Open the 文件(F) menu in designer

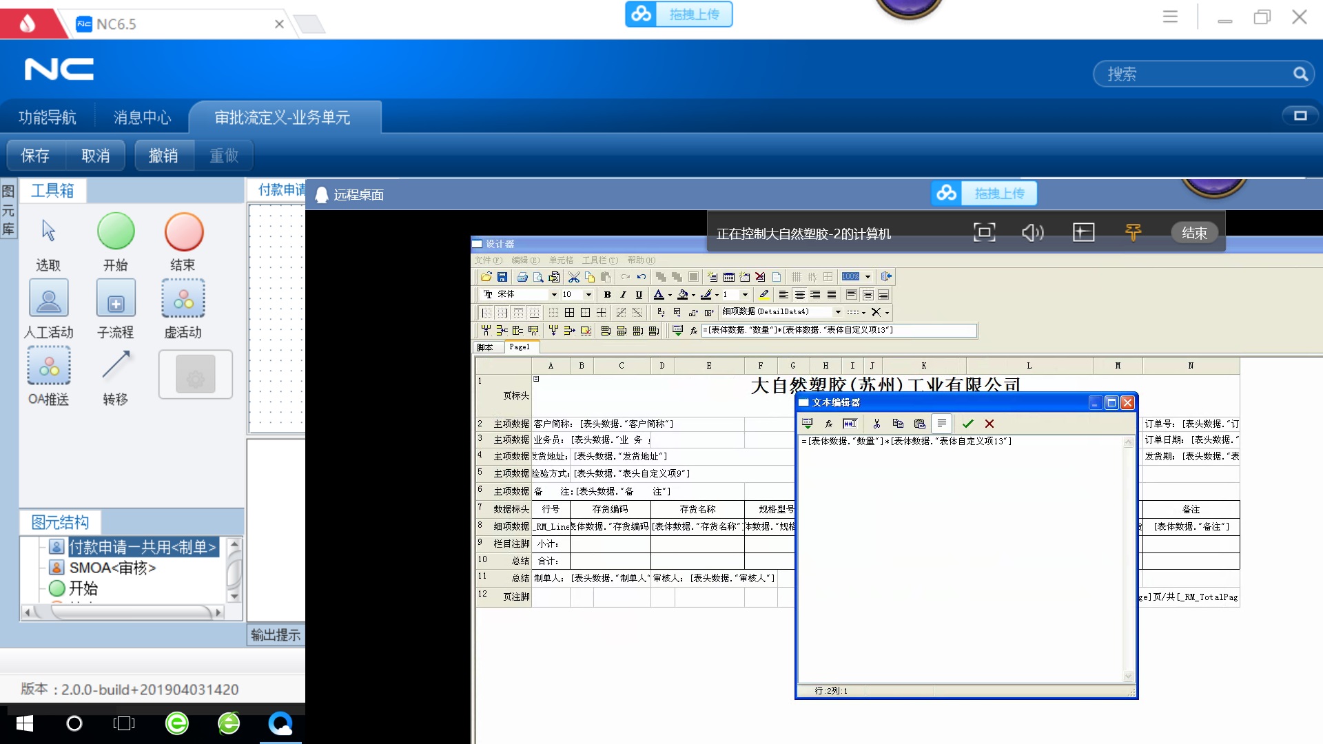(488, 260)
